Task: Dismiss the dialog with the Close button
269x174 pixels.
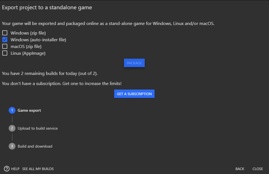Action: 258,169
